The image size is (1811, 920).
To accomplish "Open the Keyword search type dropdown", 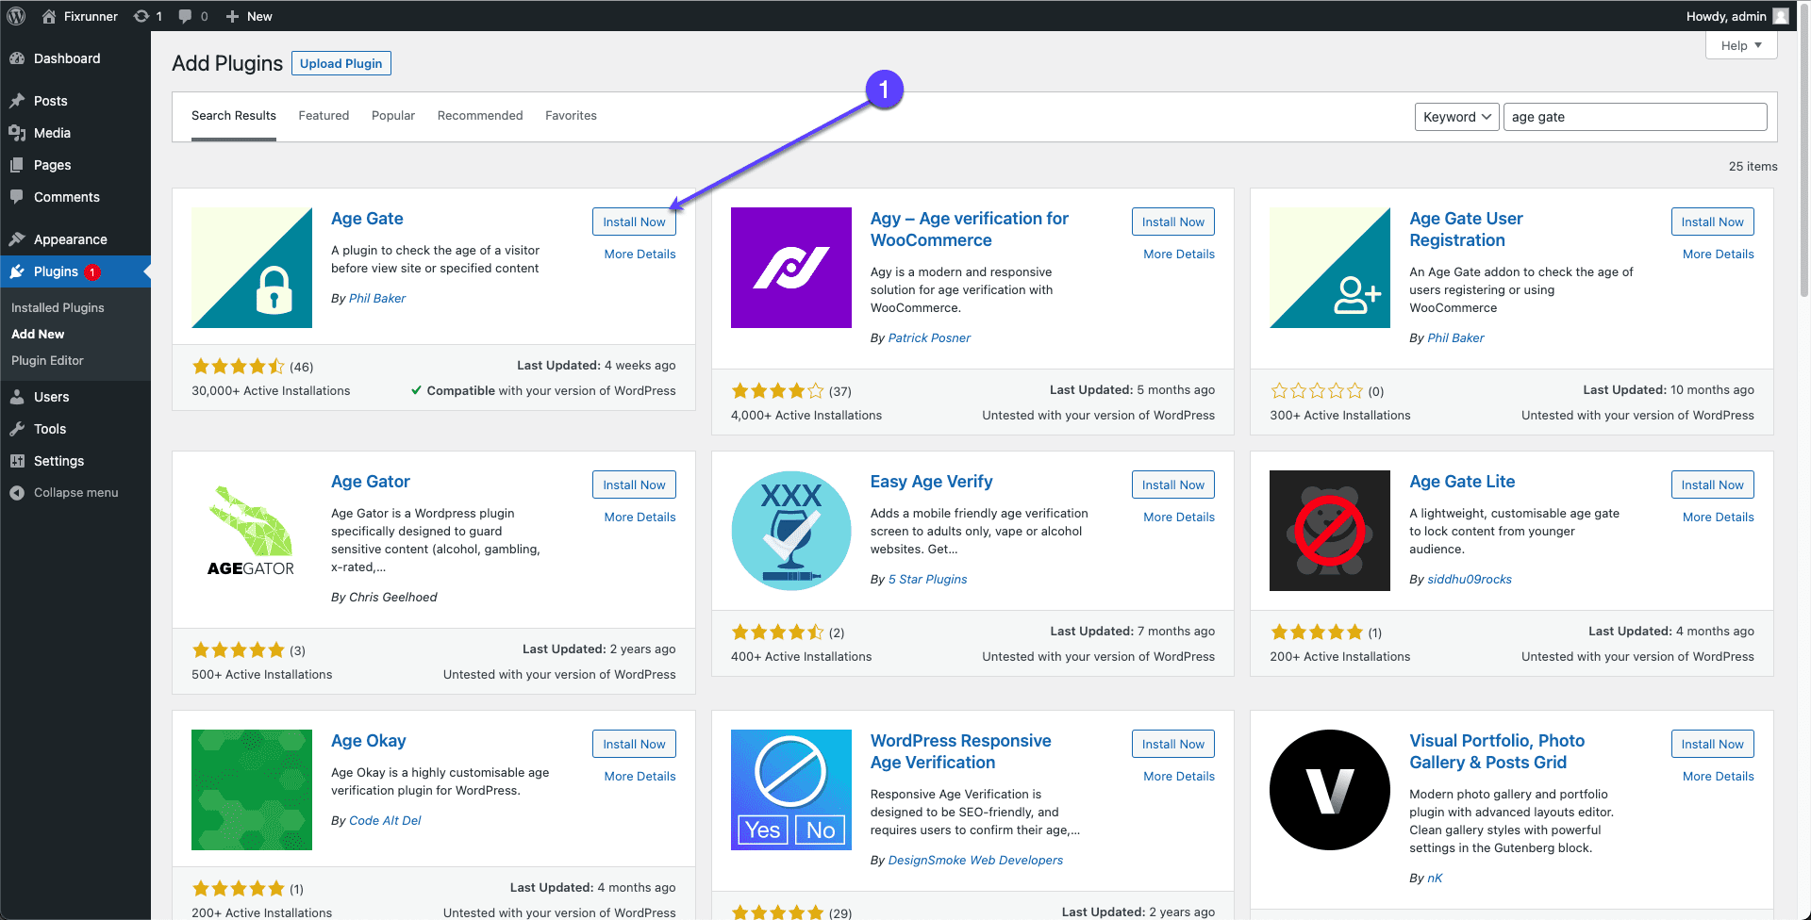I will coord(1456,117).
